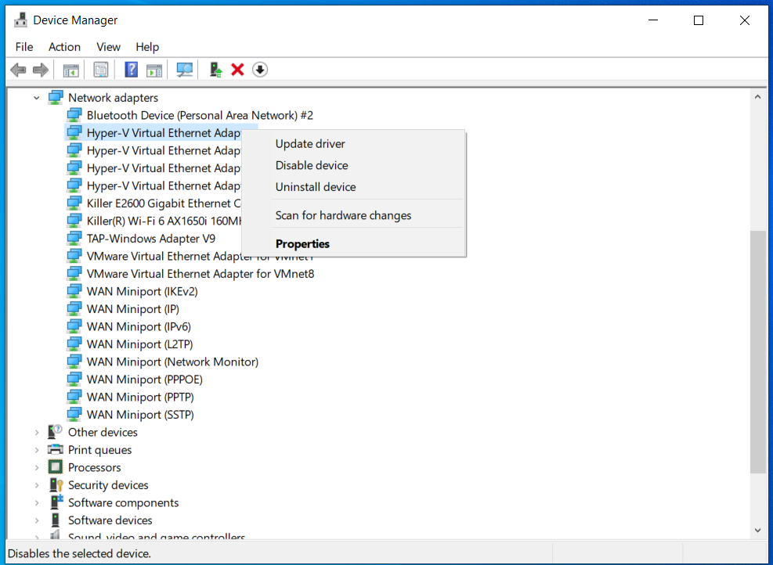Choose Uninstall device from the context menu
Image resolution: width=773 pixels, height=565 pixels.
coord(316,186)
